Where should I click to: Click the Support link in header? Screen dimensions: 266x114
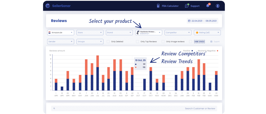click(x=195, y=6)
